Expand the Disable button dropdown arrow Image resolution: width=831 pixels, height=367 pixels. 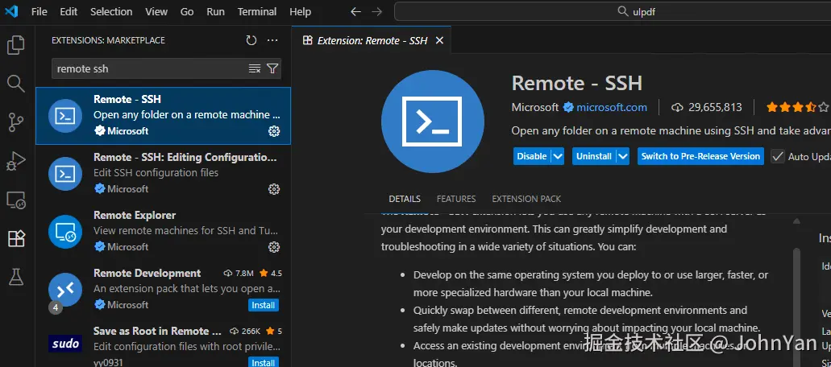pyautogui.click(x=557, y=156)
